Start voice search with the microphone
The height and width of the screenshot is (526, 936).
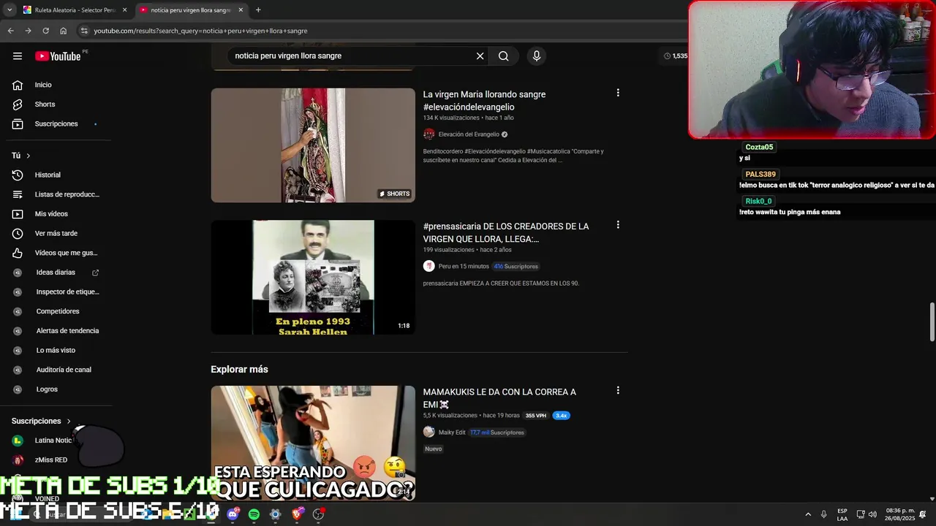537,56
